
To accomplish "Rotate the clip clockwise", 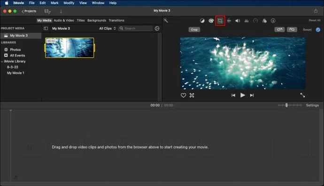I will click(292, 30).
